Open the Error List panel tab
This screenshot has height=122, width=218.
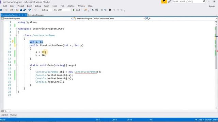(x=4, y=115)
